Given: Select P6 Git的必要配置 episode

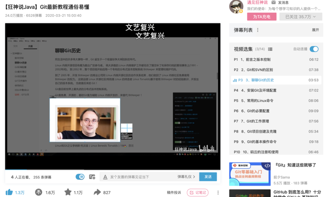Looking at the screenshot, I should [276, 111].
